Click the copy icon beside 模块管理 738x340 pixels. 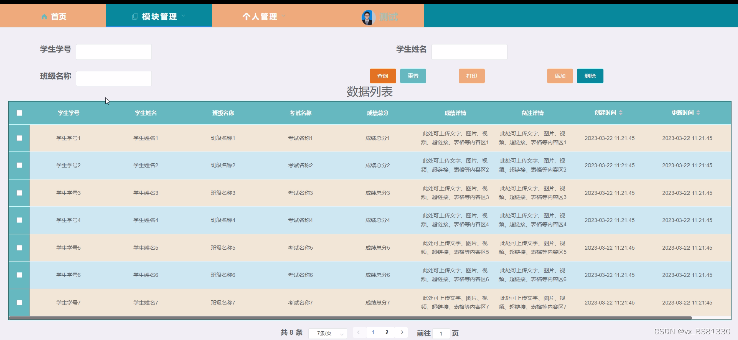[x=135, y=17]
